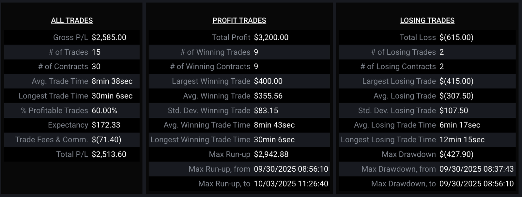
Task: Click the Total Profit value $3,200.00
Action: pyautogui.click(x=271, y=37)
